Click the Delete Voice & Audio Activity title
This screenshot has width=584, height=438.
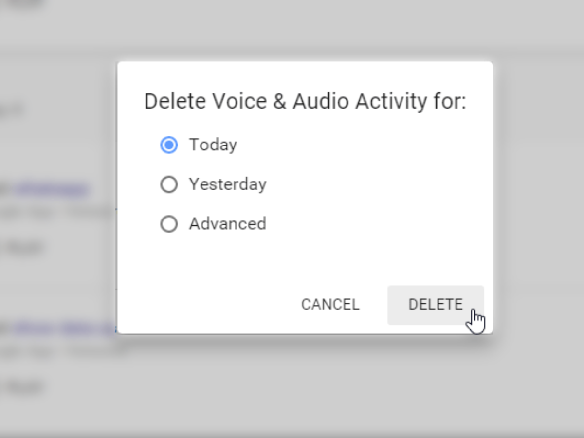tap(305, 102)
